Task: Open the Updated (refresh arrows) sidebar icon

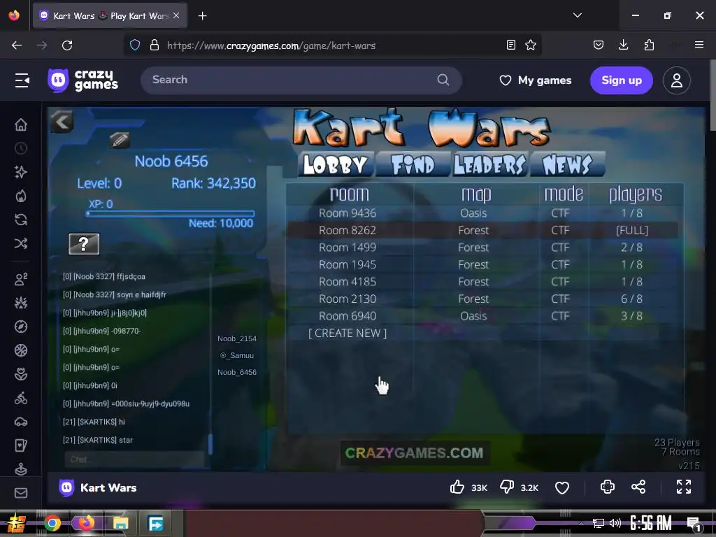Action: coord(21,220)
